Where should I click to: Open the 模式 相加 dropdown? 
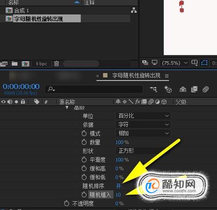143,133
